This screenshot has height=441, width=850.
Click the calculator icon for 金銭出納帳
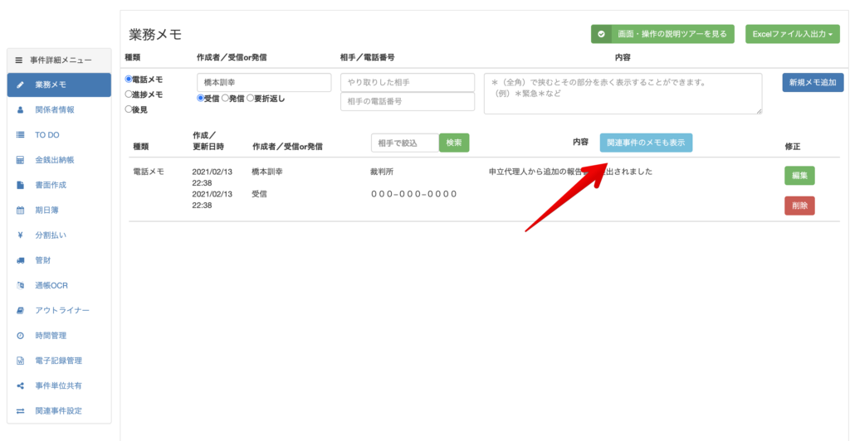(x=20, y=160)
